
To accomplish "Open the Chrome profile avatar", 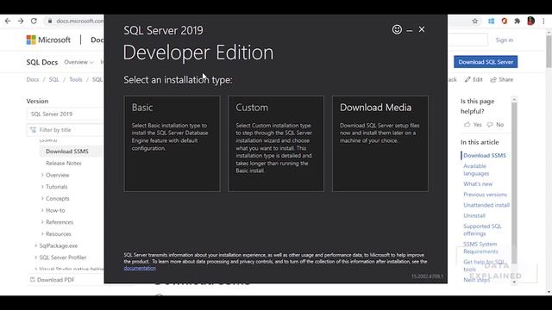I will tap(531, 21).
